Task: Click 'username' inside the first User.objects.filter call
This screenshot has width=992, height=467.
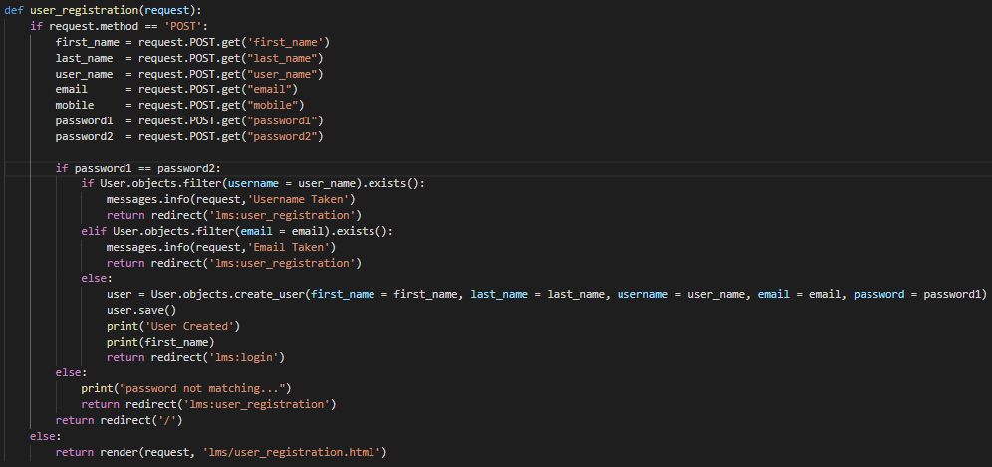Action: (x=252, y=184)
